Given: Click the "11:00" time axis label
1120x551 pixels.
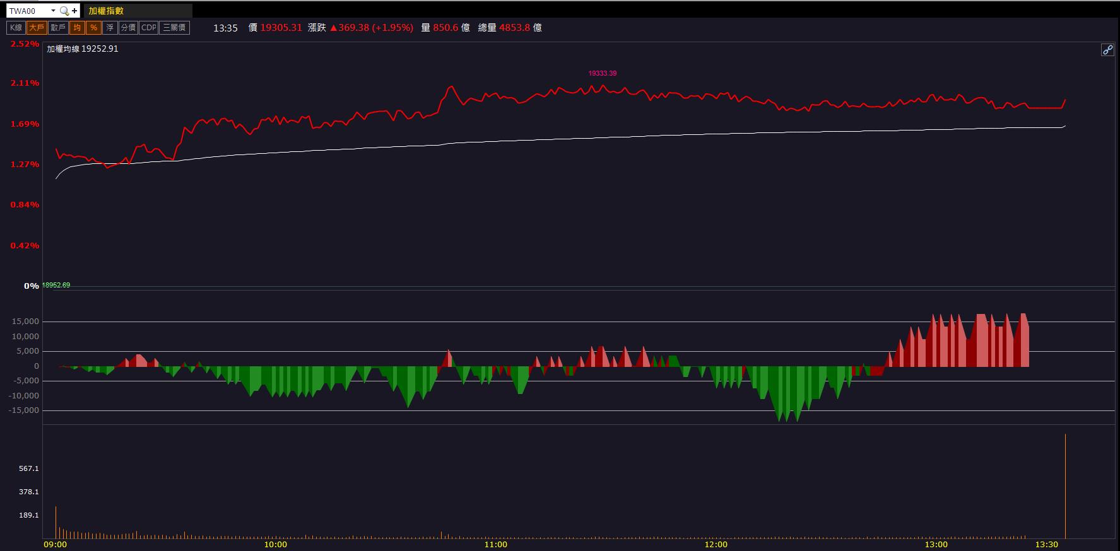Looking at the screenshot, I should (495, 545).
